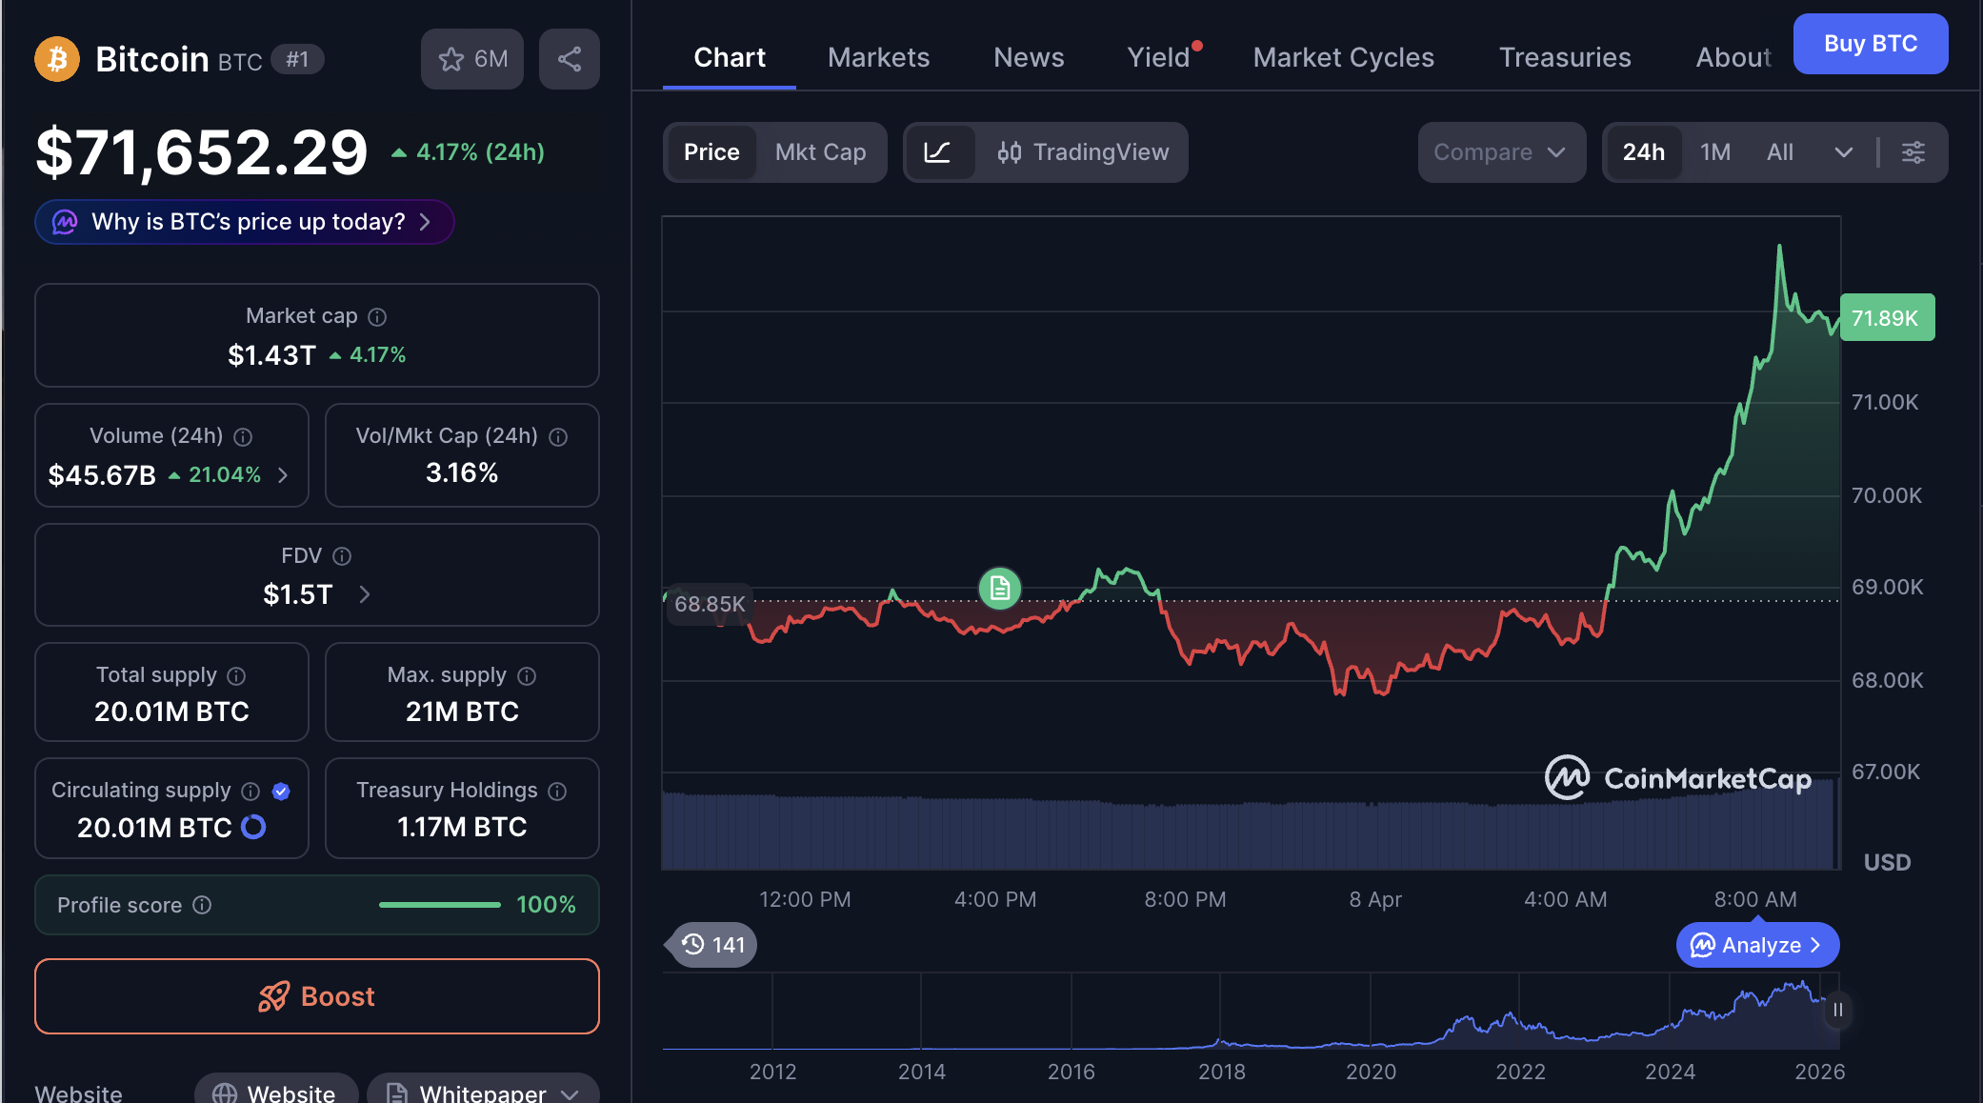Select the line chart view icon

coord(938,152)
